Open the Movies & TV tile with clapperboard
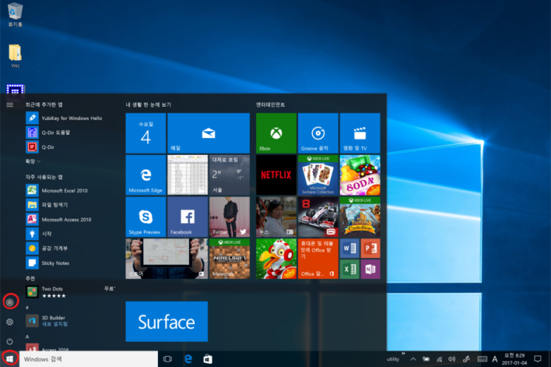 (x=360, y=133)
